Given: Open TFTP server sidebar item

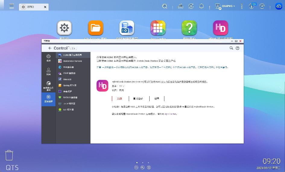Looking at the screenshot, I should [x=73, y=104].
